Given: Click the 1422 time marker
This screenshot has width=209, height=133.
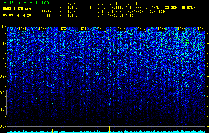Looking at the screenshot, I should [42, 29].
